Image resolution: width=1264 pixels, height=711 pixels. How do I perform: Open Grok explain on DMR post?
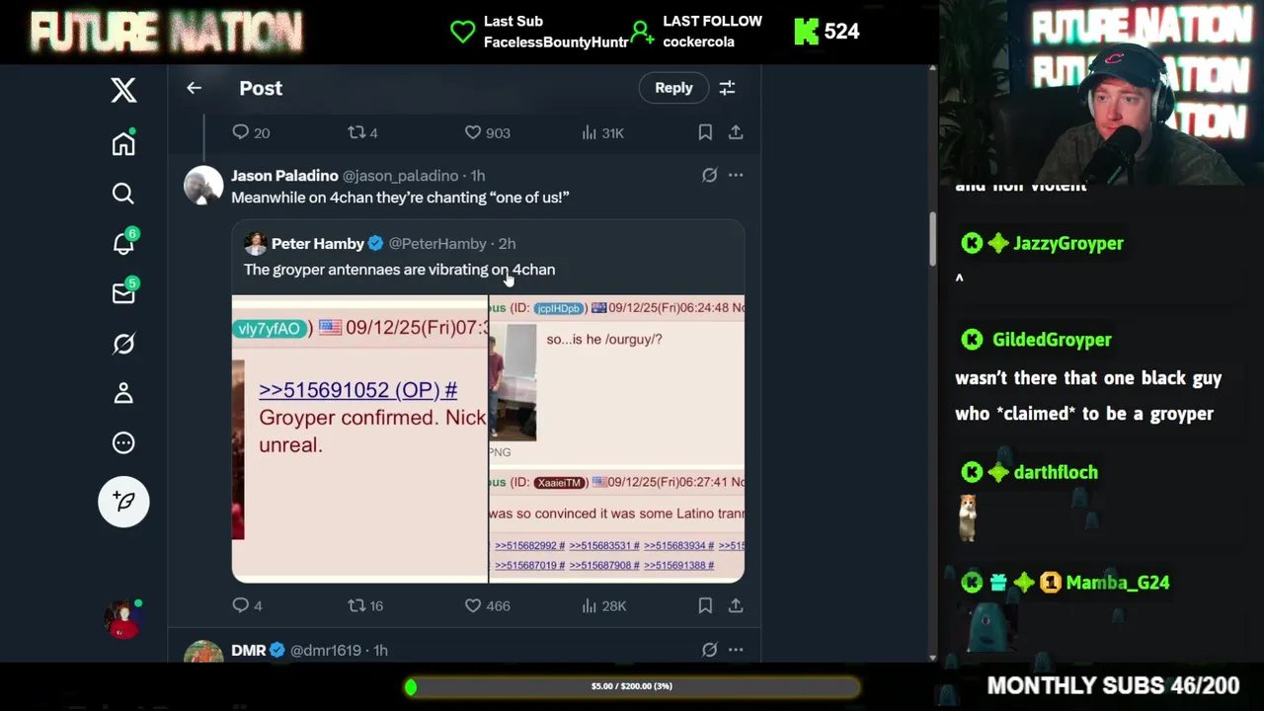pos(709,650)
